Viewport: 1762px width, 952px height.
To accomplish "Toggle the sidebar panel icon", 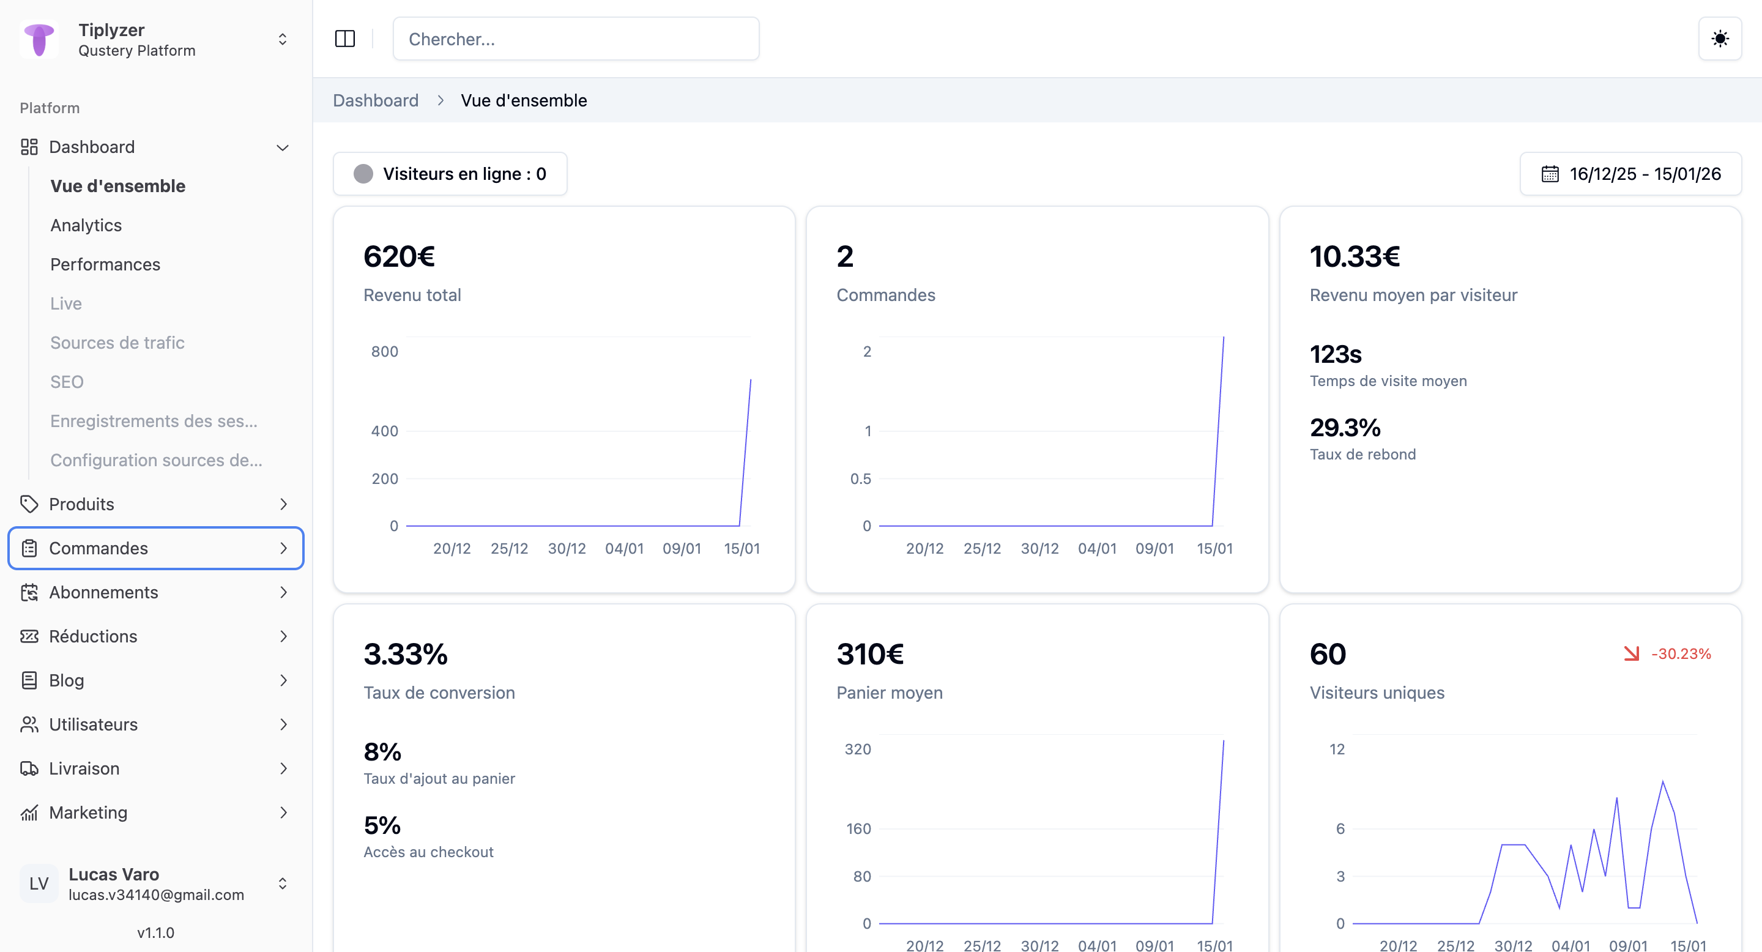I will (x=344, y=39).
